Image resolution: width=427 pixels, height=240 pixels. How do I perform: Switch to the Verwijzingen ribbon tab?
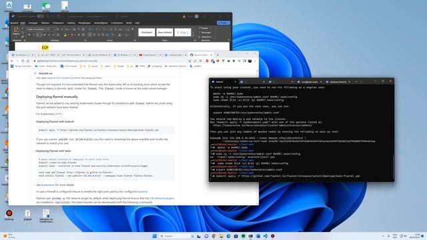(85, 23)
